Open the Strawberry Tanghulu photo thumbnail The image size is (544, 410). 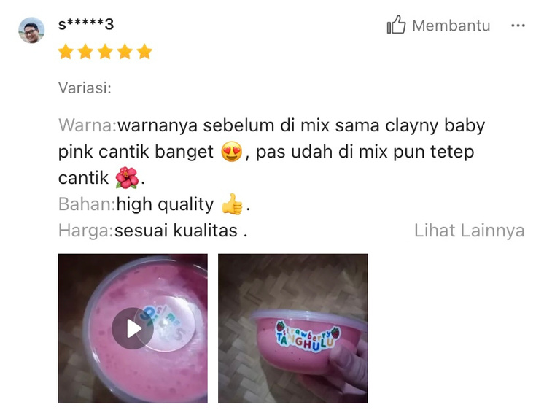(293, 328)
